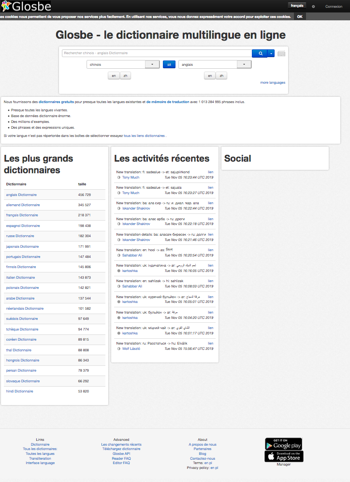This screenshot has width=350, height=482.
Task: Click user icon beside kartoshka 16:01:17
Action: click(x=118, y=333)
